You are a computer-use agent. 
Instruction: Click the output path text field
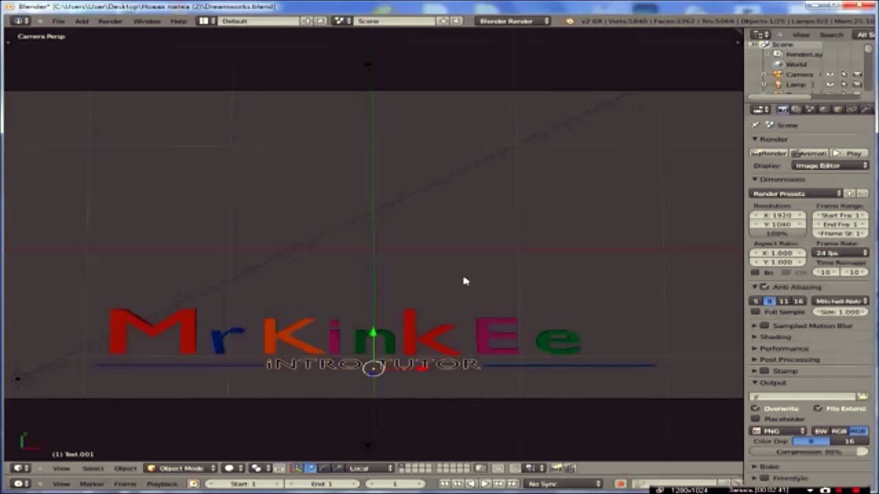[x=803, y=397]
